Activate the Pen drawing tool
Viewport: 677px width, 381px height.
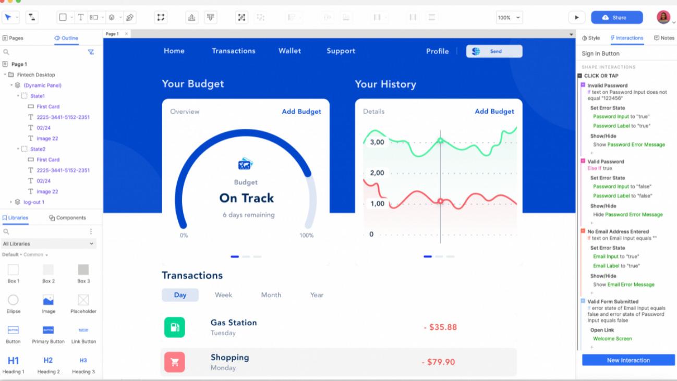130,17
